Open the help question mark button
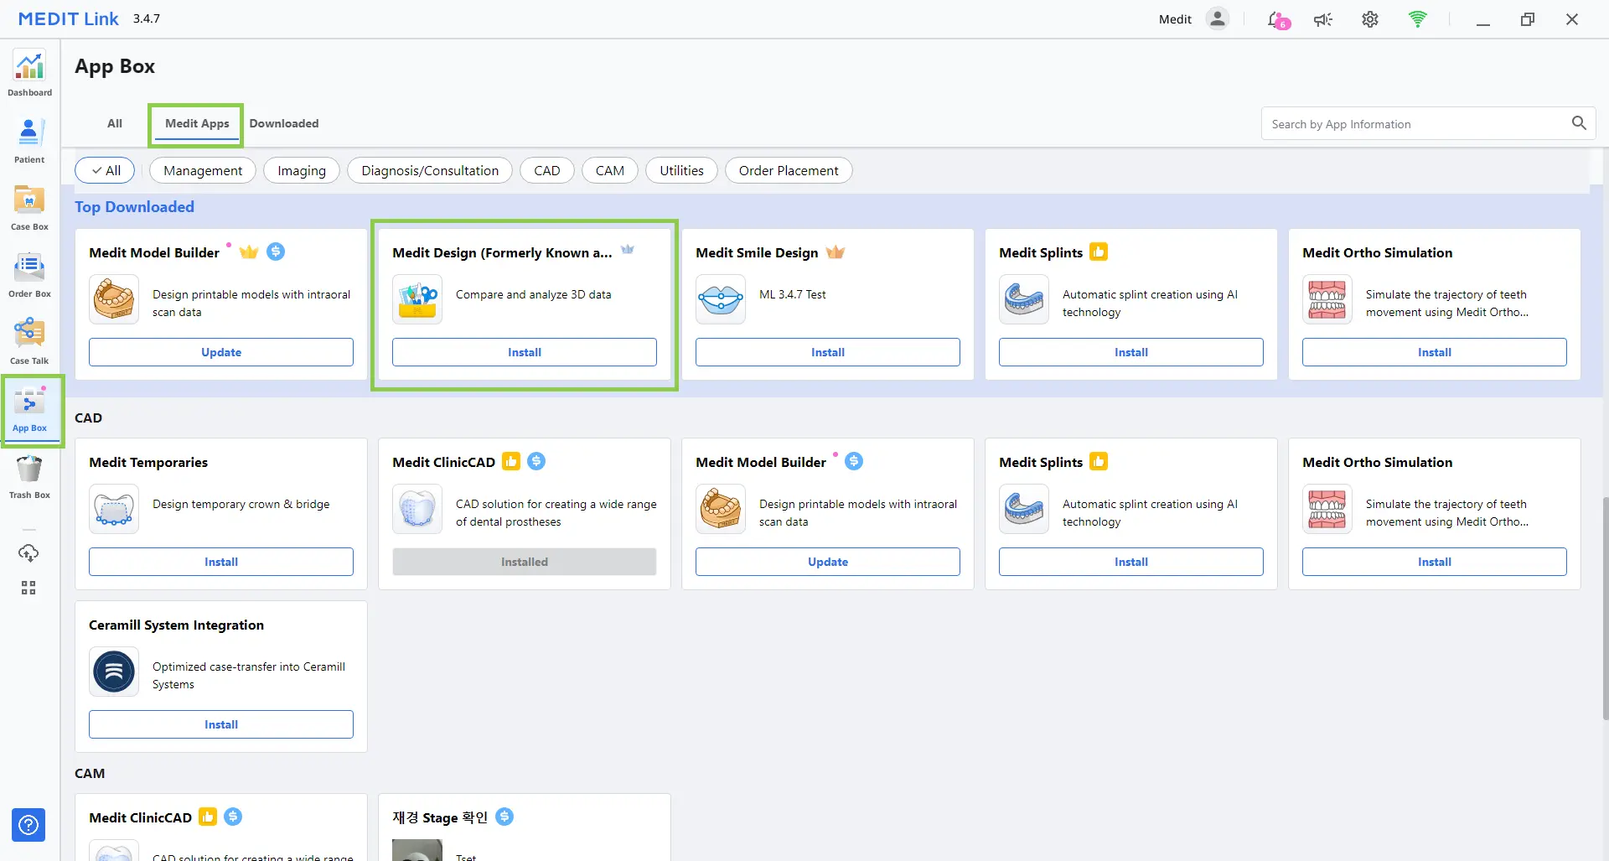The image size is (1609, 861). coord(28,825)
